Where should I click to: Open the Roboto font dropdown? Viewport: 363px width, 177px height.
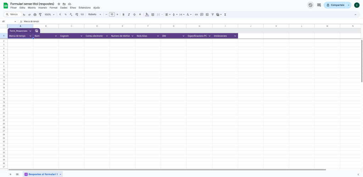pyautogui.click(x=95, y=15)
